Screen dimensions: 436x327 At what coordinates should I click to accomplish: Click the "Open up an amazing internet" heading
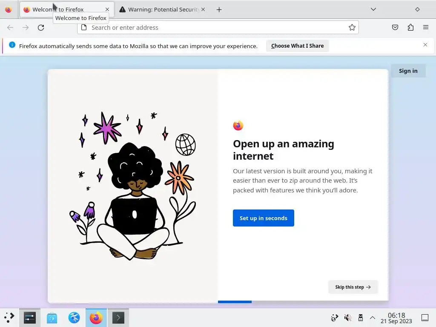click(x=284, y=150)
